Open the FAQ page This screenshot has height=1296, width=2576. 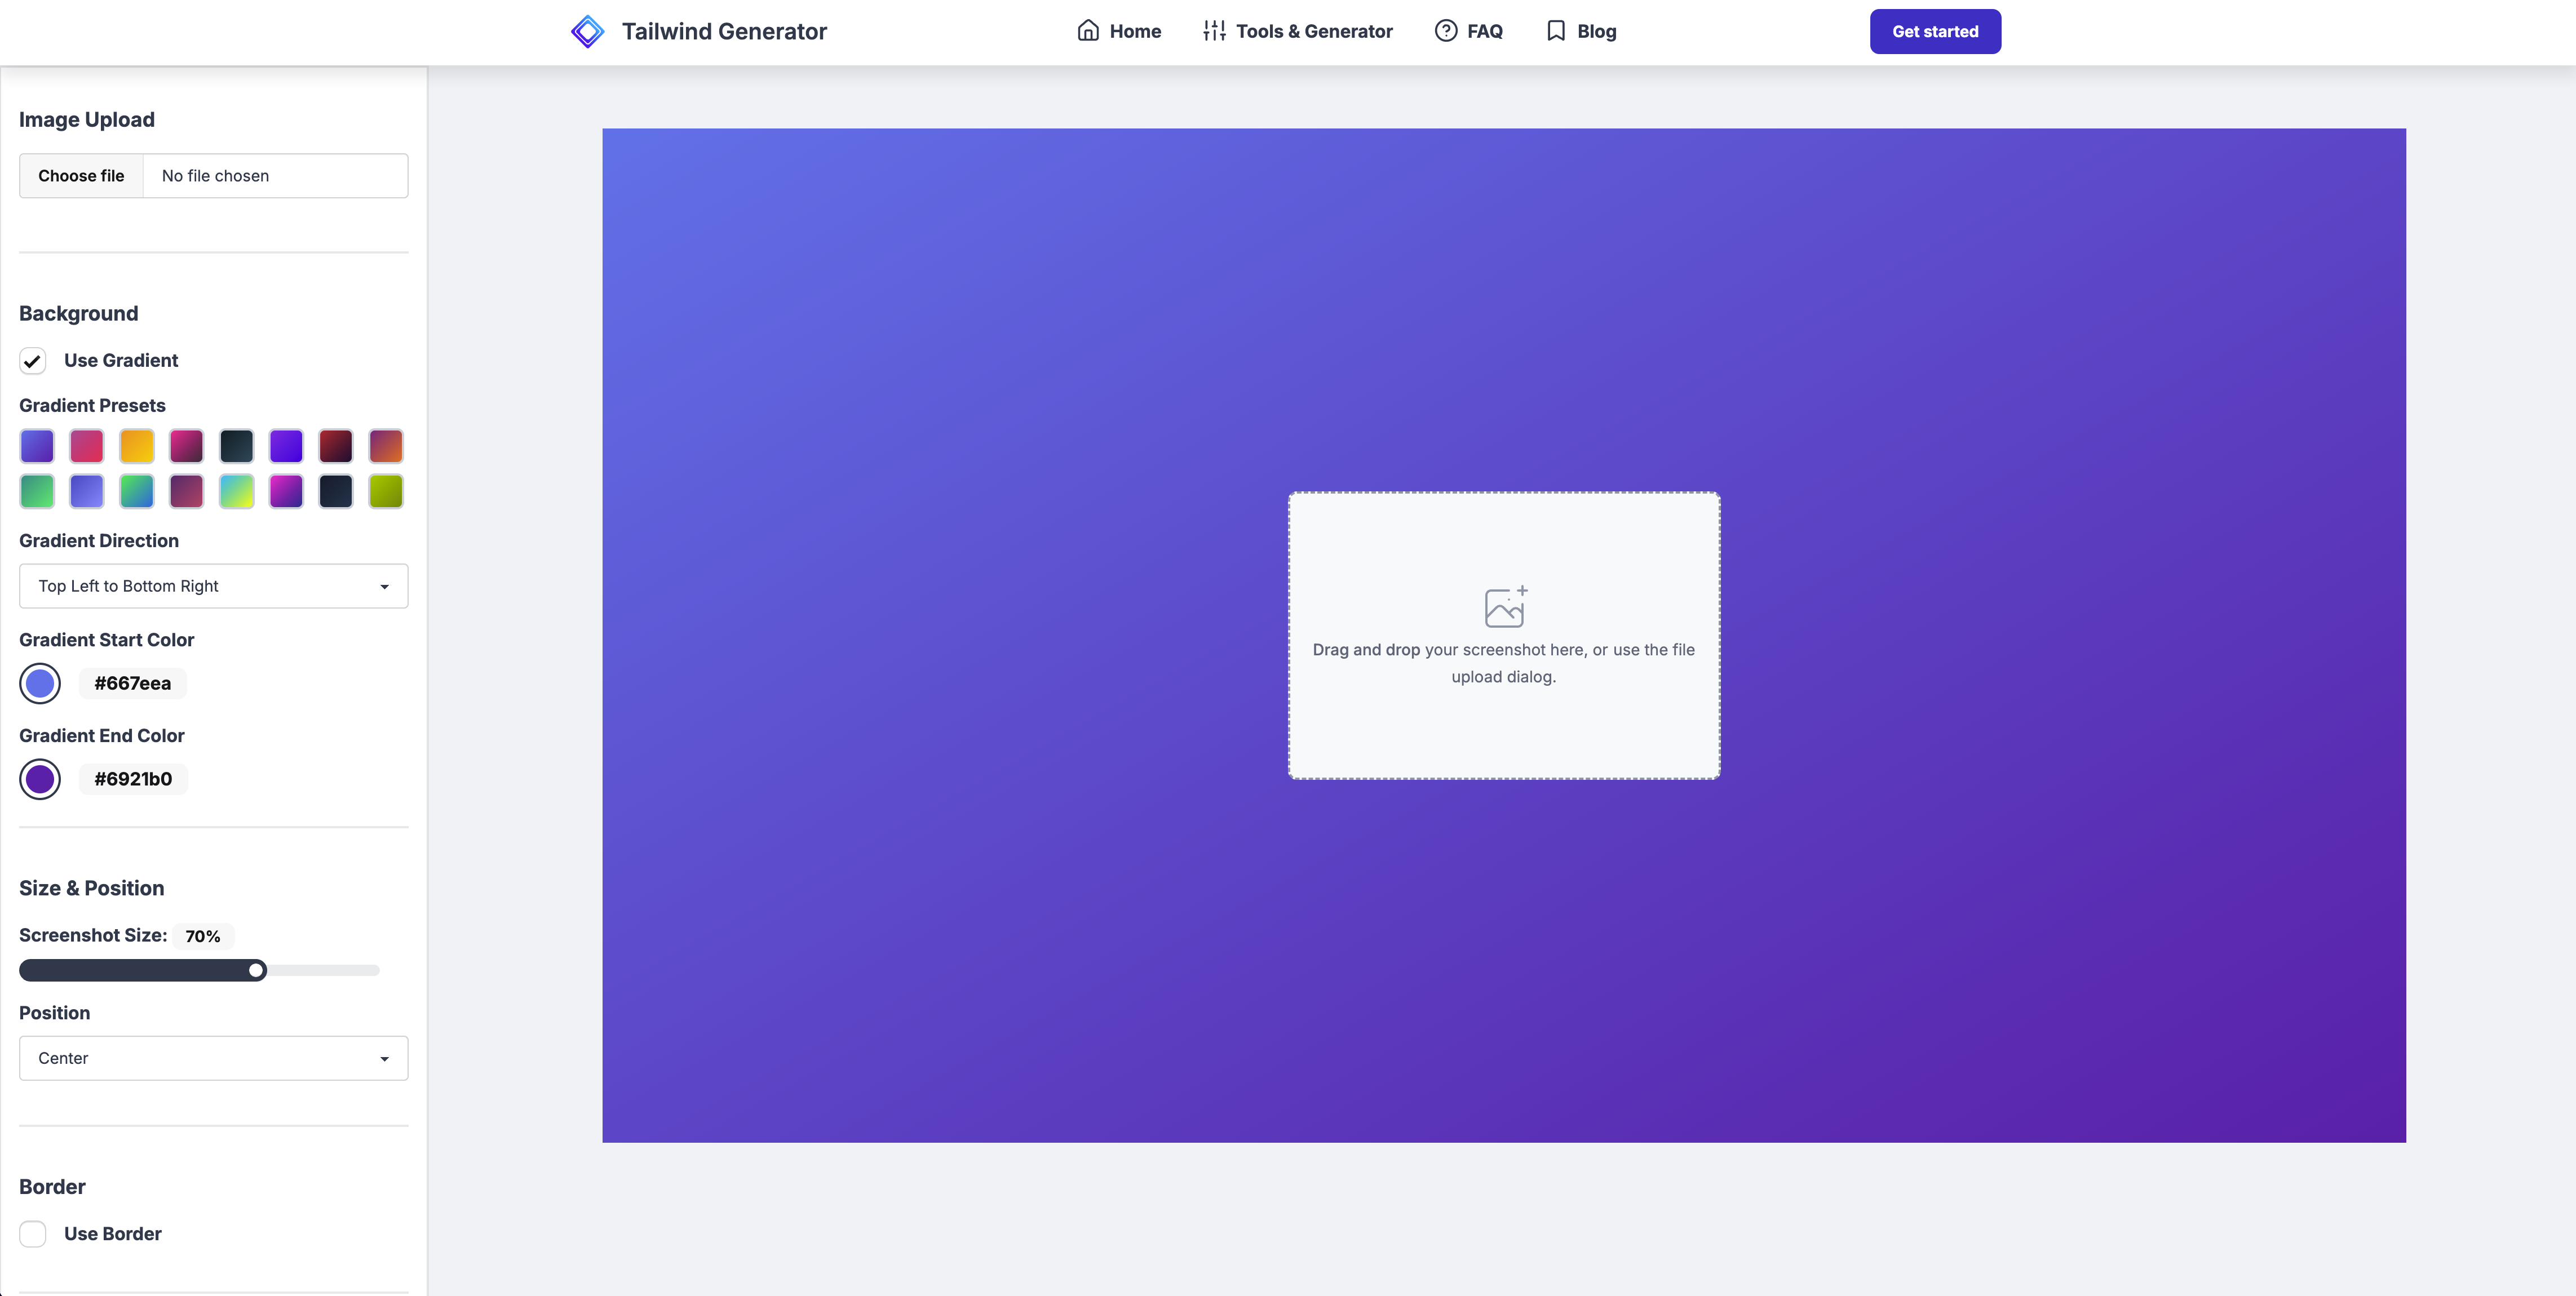[1468, 31]
